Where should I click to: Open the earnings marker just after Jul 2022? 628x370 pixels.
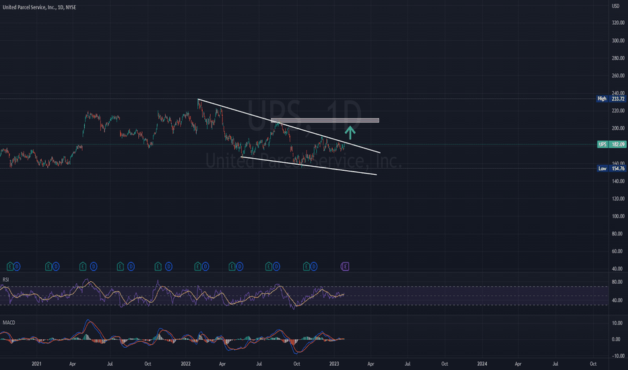click(269, 266)
